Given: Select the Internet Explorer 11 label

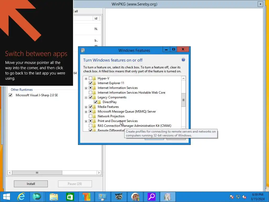Looking at the screenshot, I should tap(111, 83).
